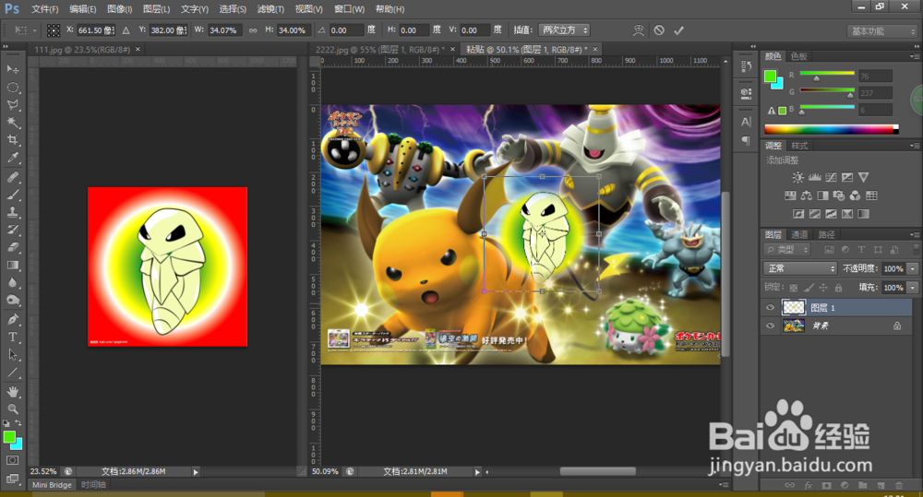Open the 文件(F) menu
The width and height of the screenshot is (923, 497).
point(44,9)
